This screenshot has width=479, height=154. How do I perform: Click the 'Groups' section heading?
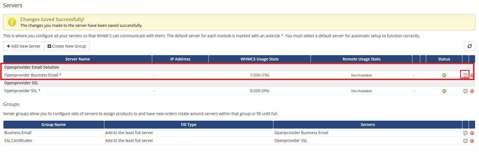coord(11,104)
